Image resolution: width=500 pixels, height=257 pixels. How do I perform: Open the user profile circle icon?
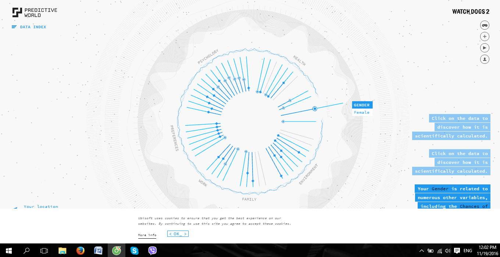(485, 59)
